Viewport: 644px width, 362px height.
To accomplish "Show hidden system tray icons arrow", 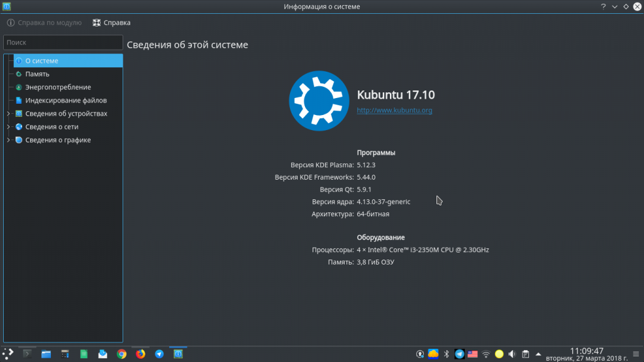I will tap(538, 354).
